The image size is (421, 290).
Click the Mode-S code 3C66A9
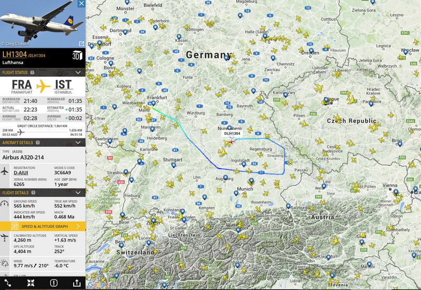[x=63, y=173]
